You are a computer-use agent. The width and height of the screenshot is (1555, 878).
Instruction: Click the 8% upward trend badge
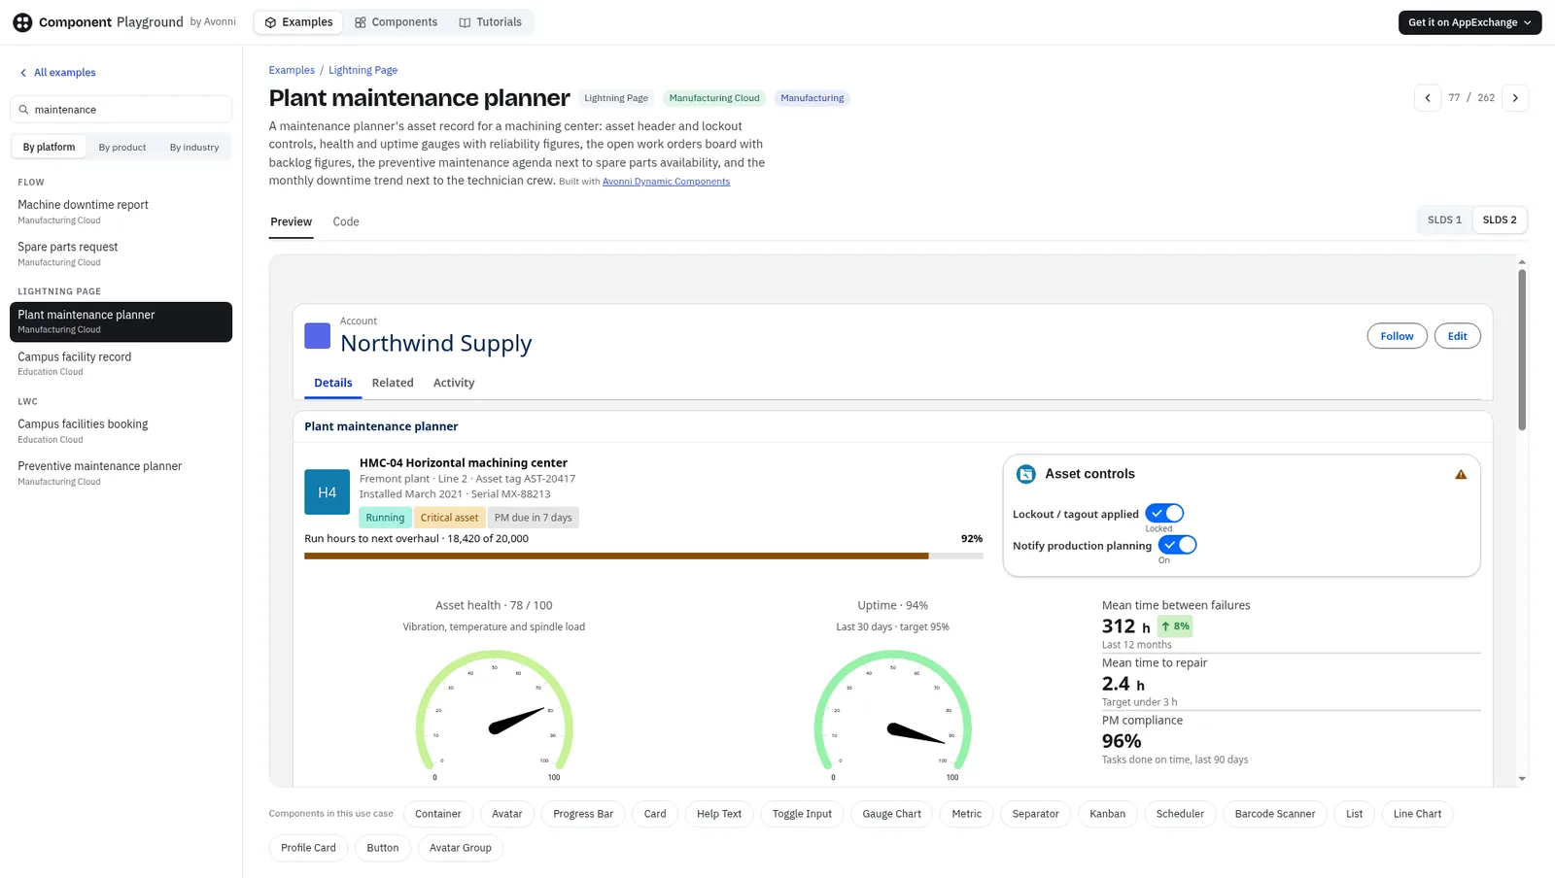(x=1175, y=626)
